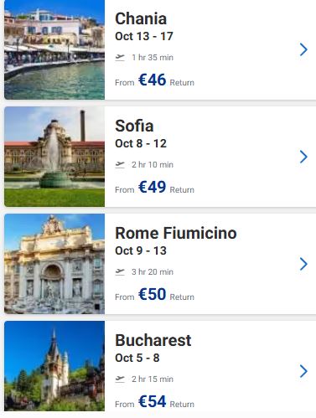
Task: Click the €46 return price
Action: point(153,80)
